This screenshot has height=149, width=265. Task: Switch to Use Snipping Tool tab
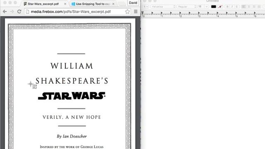93,4
